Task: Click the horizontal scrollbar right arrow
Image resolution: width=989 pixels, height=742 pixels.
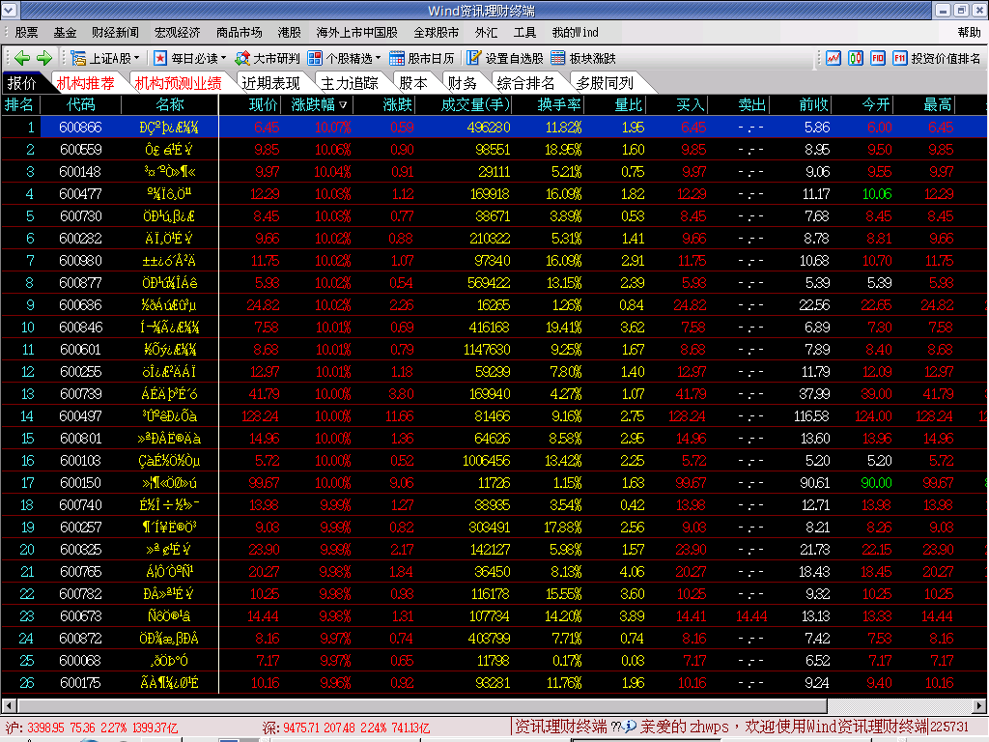Action: pyautogui.click(x=979, y=705)
